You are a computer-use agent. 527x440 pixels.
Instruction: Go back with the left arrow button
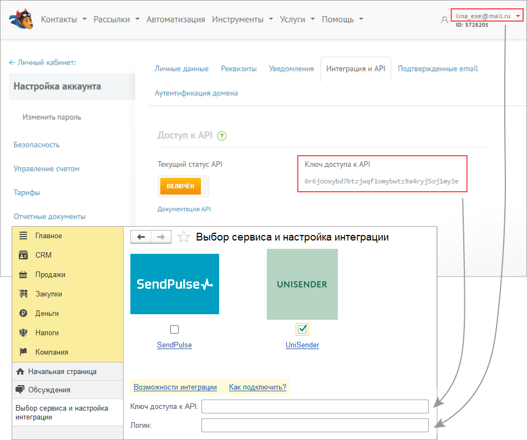point(141,237)
